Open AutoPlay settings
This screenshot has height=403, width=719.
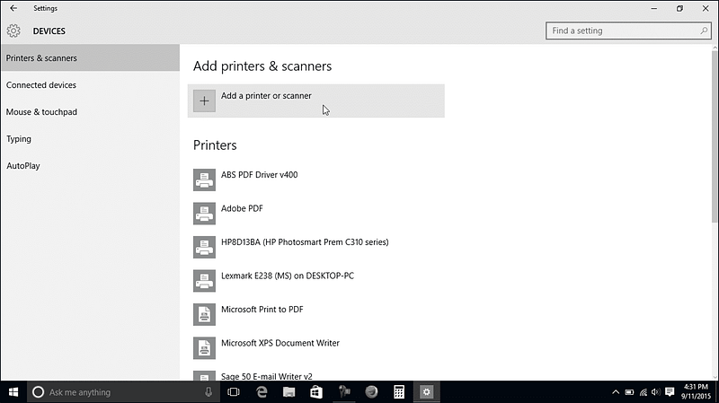91,166
